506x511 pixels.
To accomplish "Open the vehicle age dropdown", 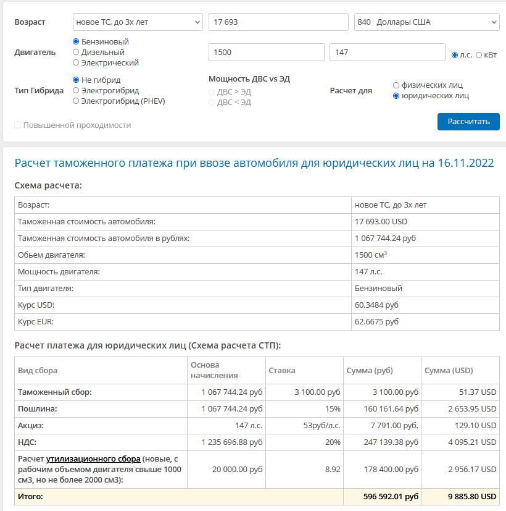I will pyautogui.click(x=138, y=22).
